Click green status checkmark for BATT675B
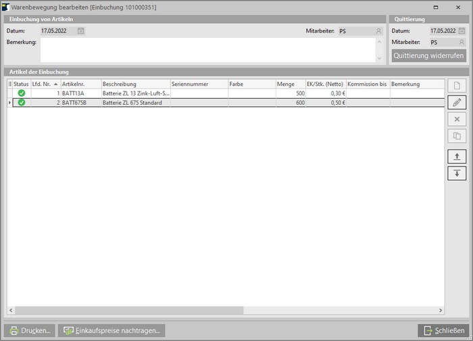This screenshot has height=341, width=473. [22, 103]
